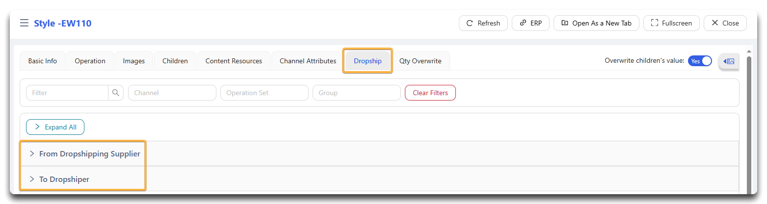767x204 pixels.
Task: Click the Expand All button
Action: coord(55,127)
